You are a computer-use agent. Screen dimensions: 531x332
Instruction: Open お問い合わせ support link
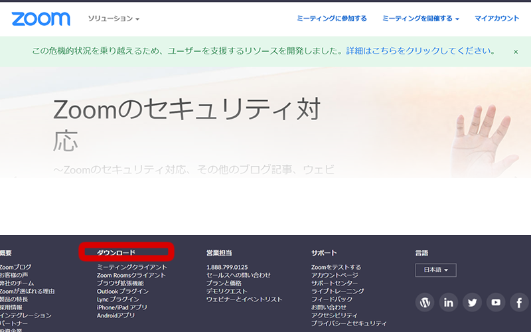point(329,307)
